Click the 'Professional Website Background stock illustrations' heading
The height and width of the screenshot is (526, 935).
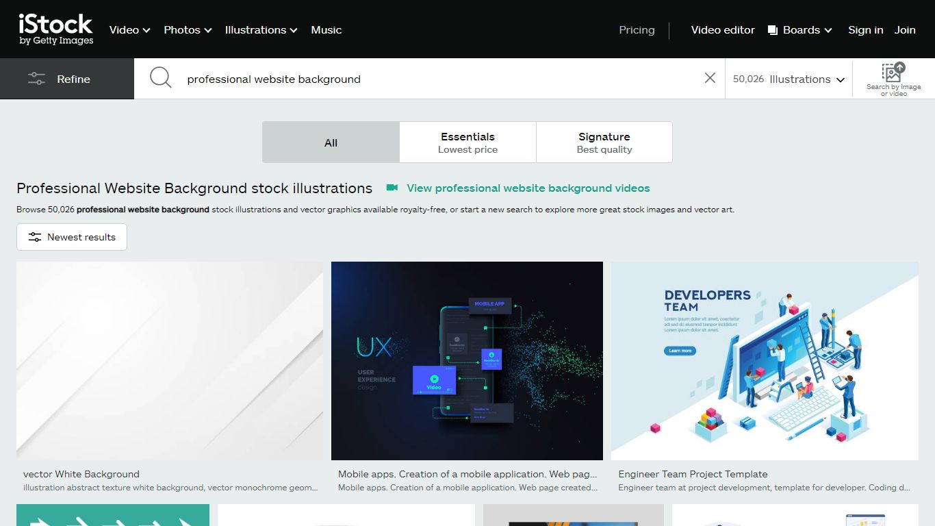[194, 188]
